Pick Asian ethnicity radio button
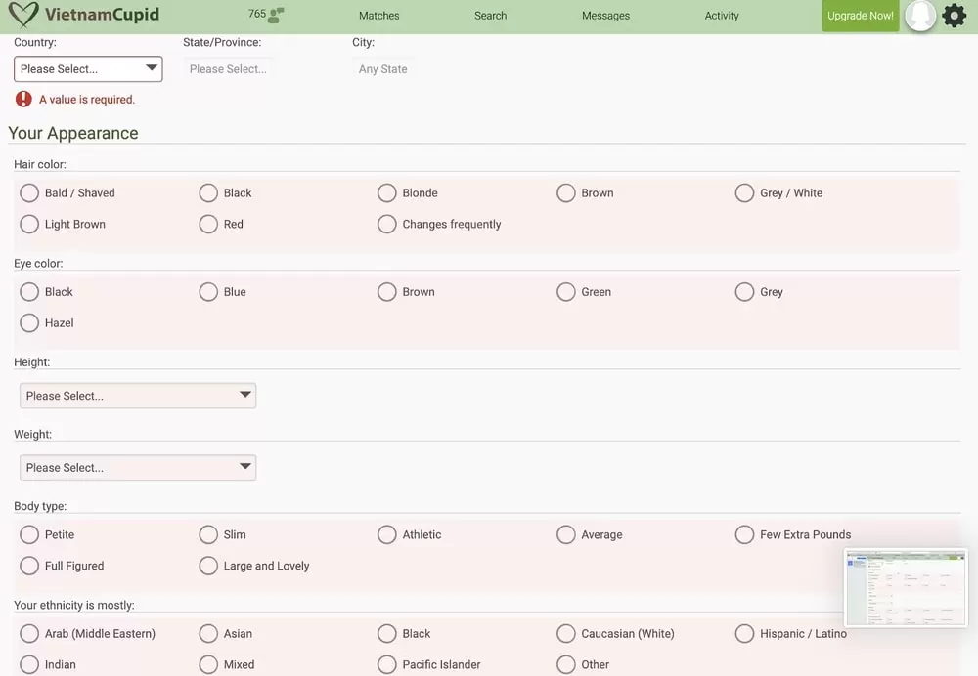 (208, 634)
